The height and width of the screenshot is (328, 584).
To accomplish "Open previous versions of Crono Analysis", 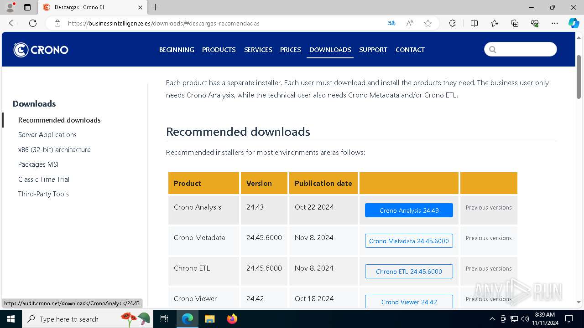I will click(489, 208).
